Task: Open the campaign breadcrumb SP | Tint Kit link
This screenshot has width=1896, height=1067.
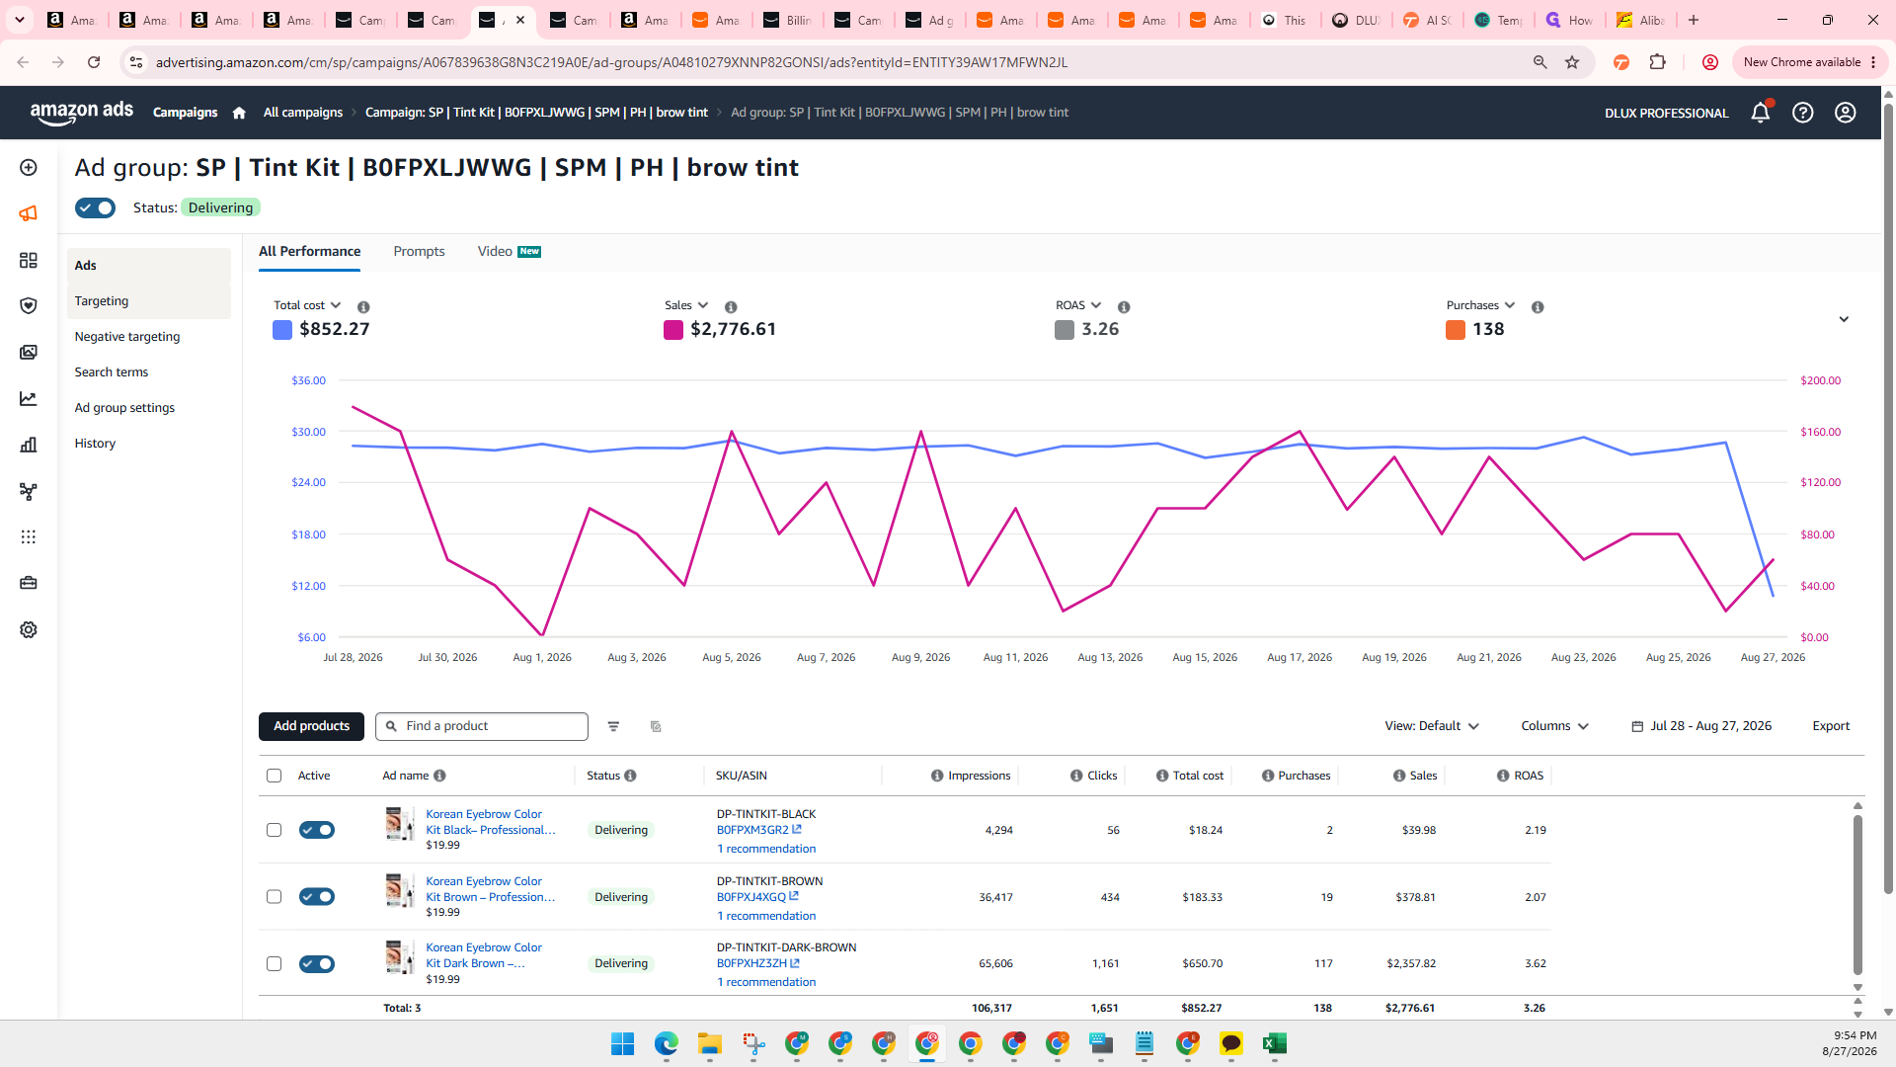Action: tap(536, 113)
